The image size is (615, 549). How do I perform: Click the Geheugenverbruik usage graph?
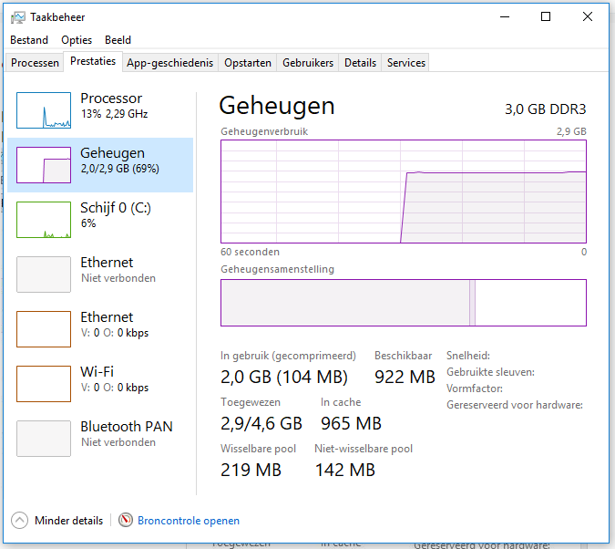click(403, 191)
